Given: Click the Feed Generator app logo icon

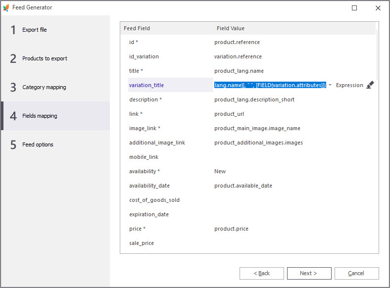Looking at the screenshot, I should tap(6, 7).
